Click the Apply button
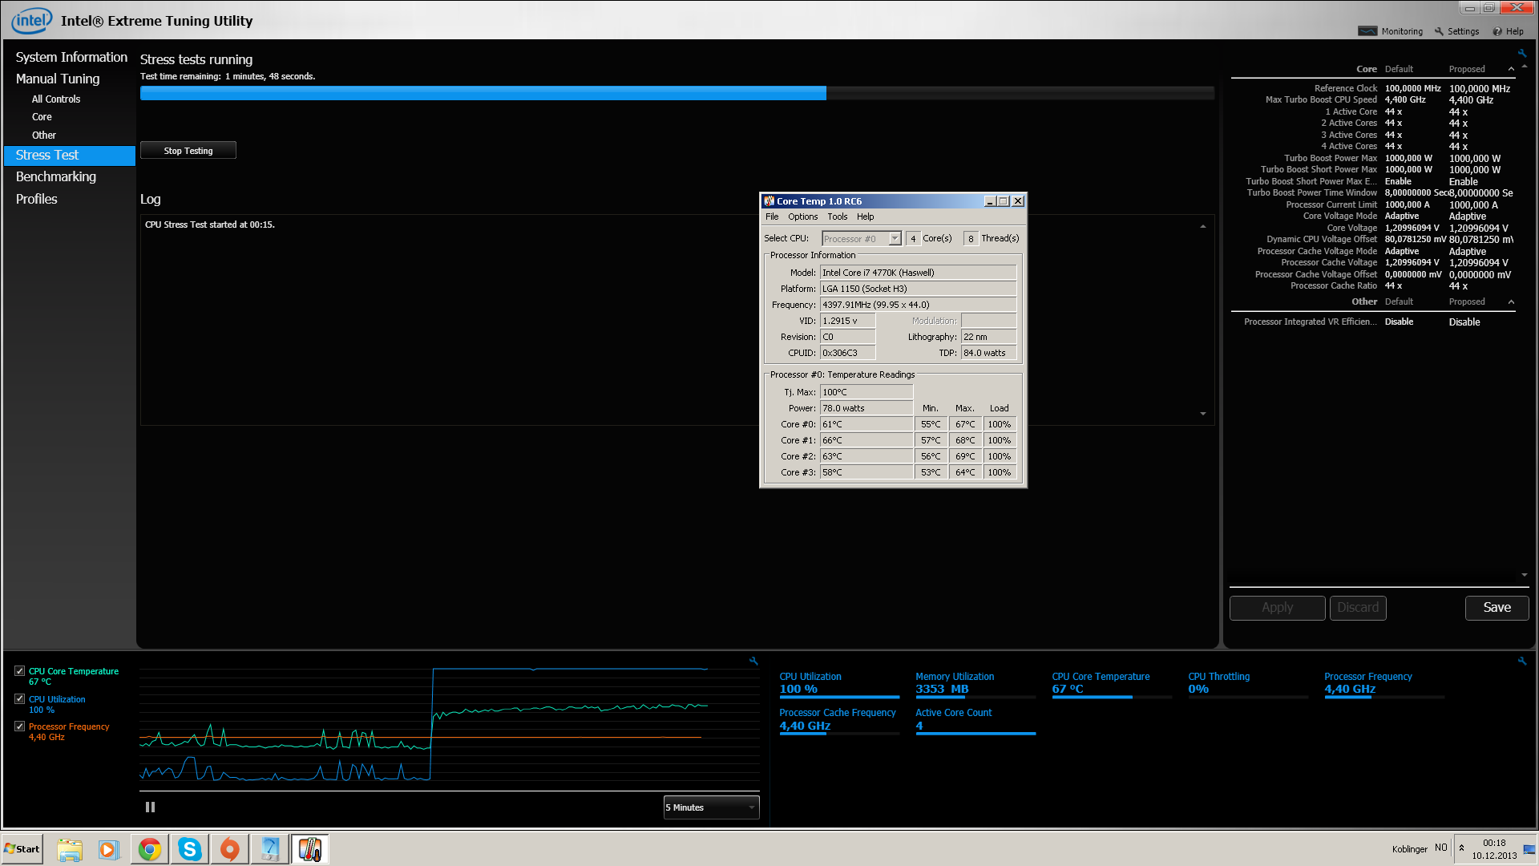The height and width of the screenshot is (866, 1539). coord(1277,608)
